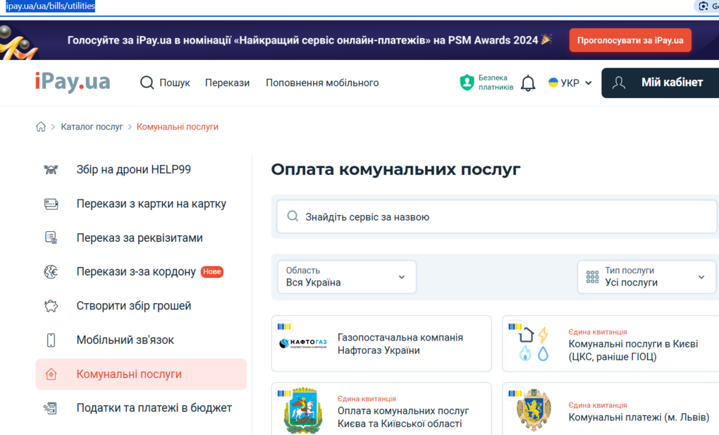Click the iPay.ua logo
This screenshot has width=719, height=435.
point(73,82)
